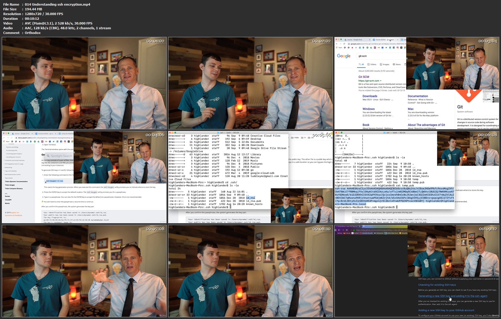
Task: Open Checking for existing SSH keys link
Action: point(437,285)
